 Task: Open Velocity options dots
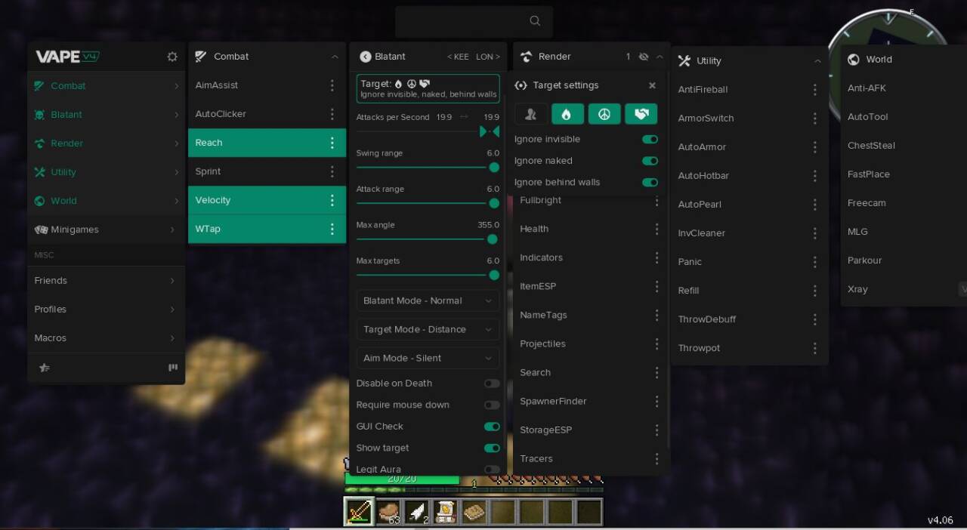[332, 200]
